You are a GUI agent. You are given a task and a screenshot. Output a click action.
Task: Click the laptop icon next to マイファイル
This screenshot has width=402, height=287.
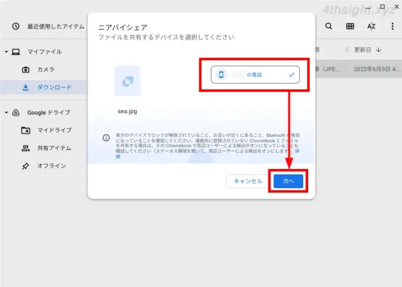(x=16, y=52)
